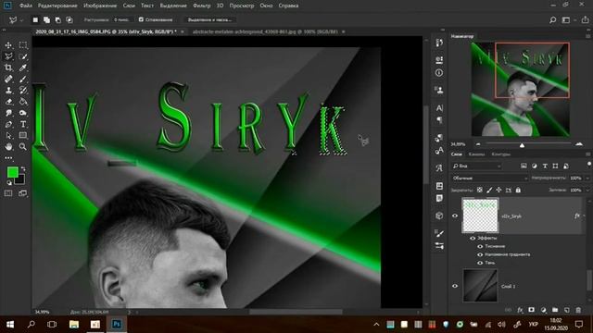
Task: Open the layer filter Вид dropdown
Action: click(x=477, y=166)
